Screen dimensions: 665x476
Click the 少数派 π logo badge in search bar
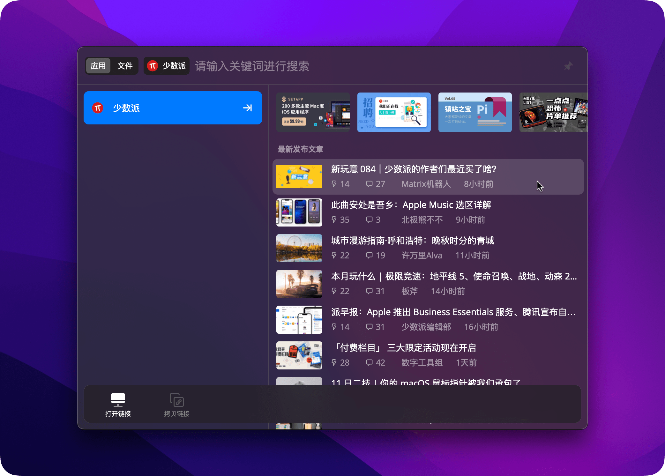click(x=153, y=66)
